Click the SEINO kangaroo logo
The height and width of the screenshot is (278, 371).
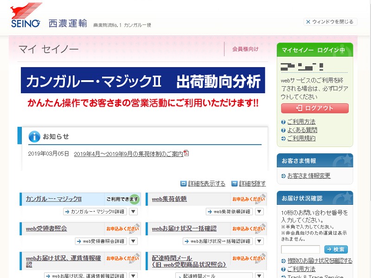pyautogui.click(x=26, y=15)
